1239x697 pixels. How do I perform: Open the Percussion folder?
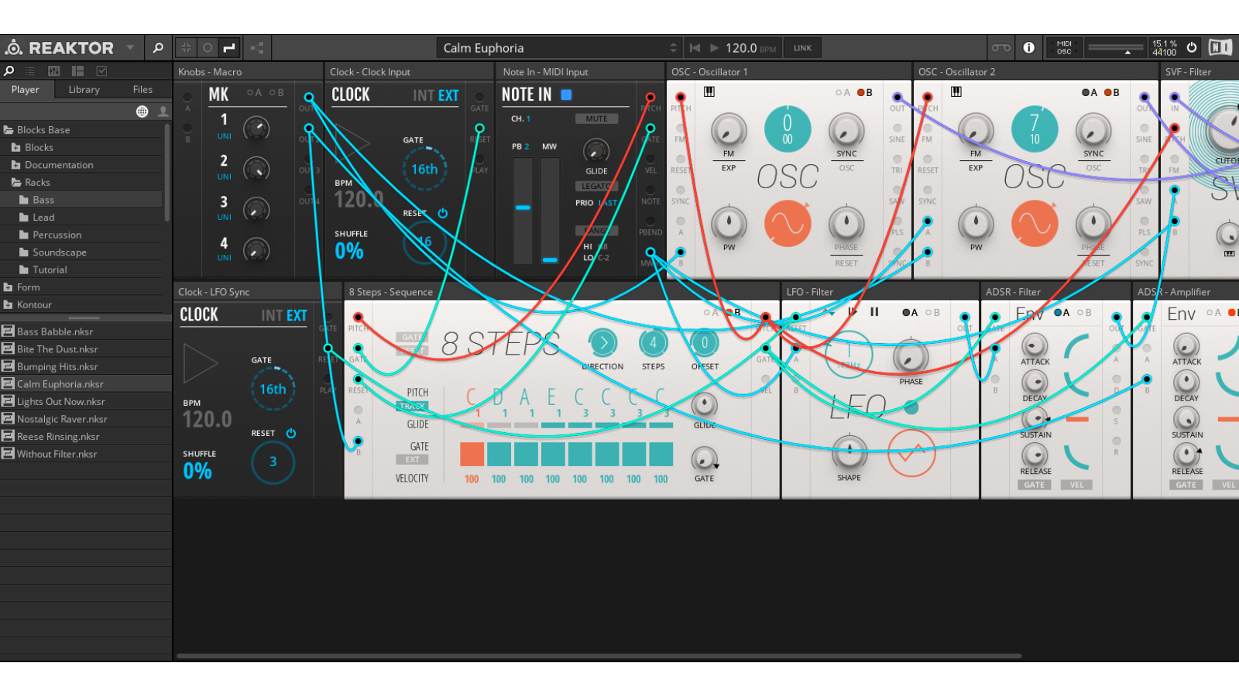81,235
